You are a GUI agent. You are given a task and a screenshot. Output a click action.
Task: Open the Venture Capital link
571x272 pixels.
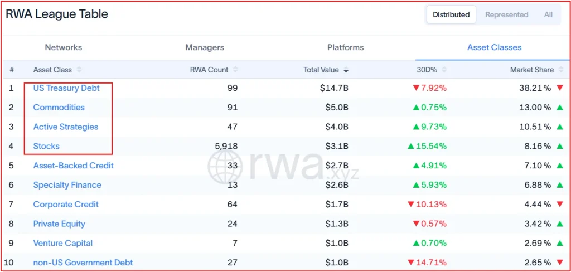coord(62,243)
